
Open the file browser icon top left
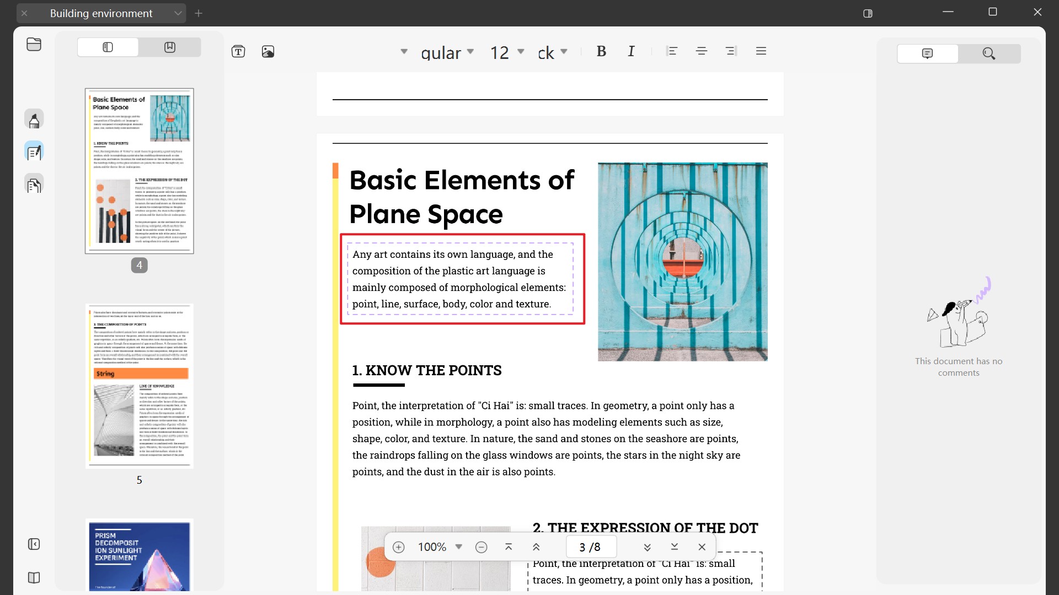[34, 45]
